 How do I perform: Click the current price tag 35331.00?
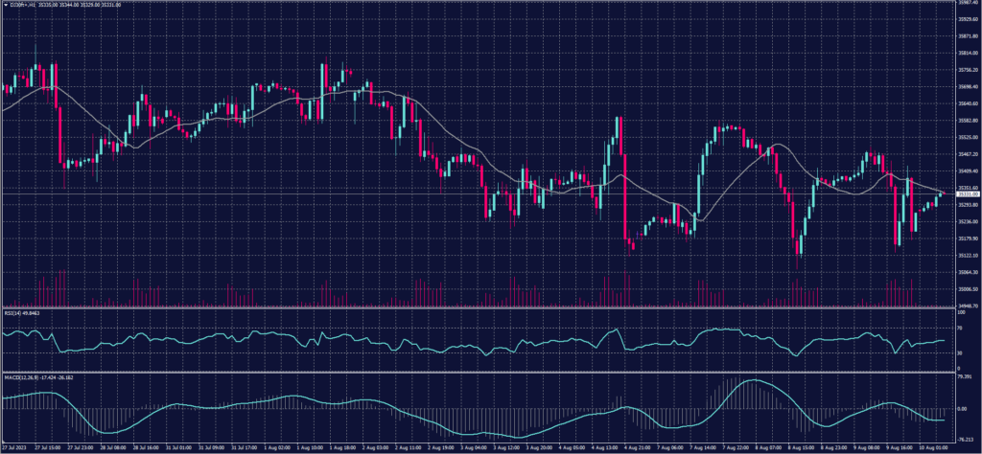point(965,194)
